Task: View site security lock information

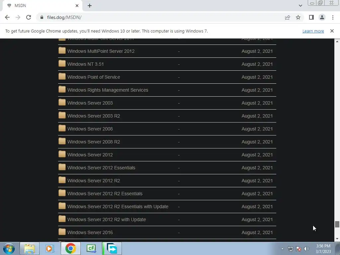Action: coord(42,17)
